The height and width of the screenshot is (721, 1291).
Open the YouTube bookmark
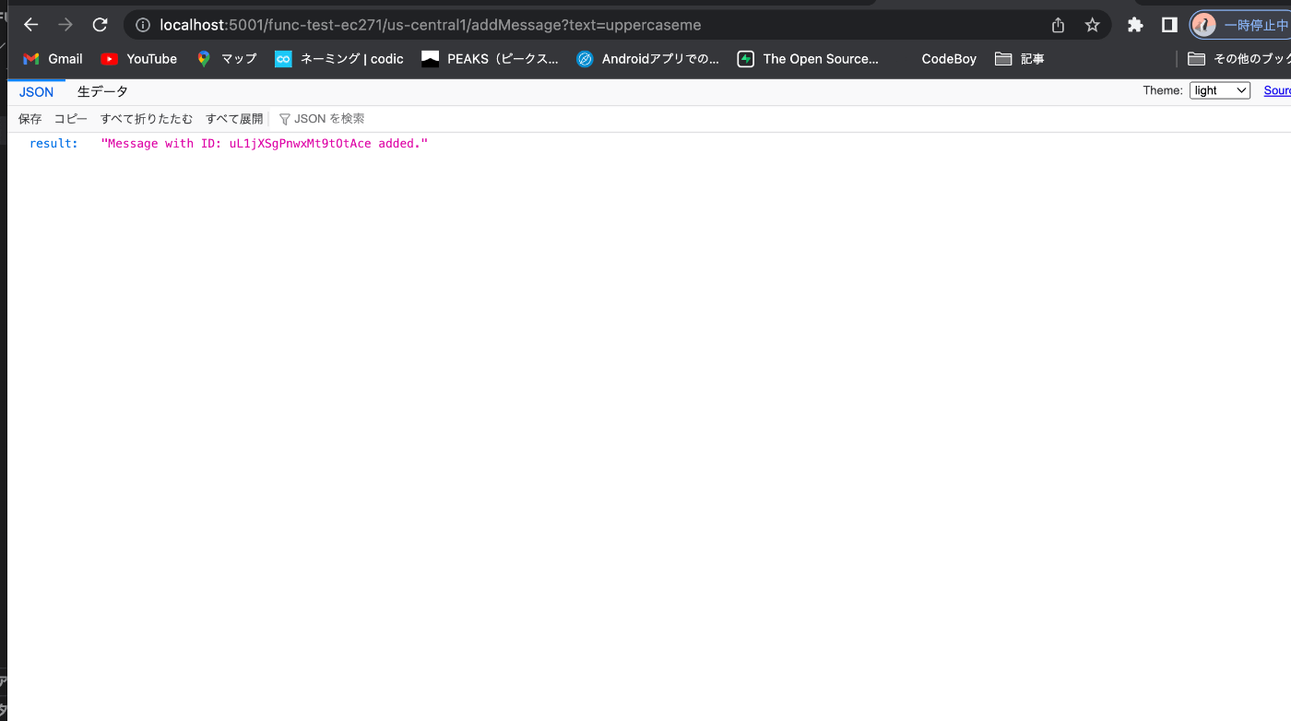(139, 59)
